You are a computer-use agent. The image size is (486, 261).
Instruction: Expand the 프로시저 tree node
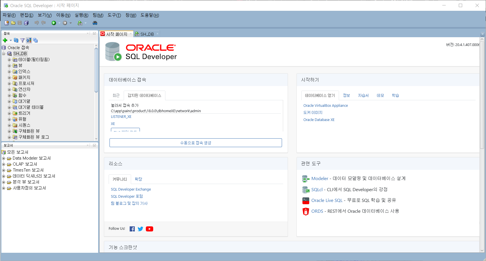(9, 83)
